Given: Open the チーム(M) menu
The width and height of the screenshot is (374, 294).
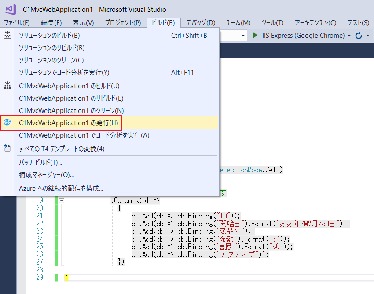Looking at the screenshot, I should [x=238, y=23].
